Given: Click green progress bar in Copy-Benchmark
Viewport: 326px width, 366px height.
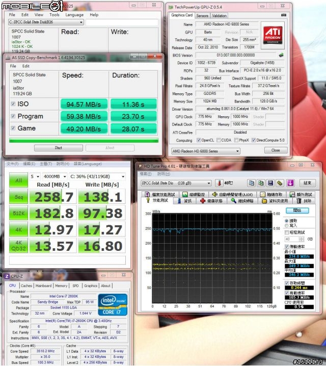Looking at the screenshot, I should (84, 140).
